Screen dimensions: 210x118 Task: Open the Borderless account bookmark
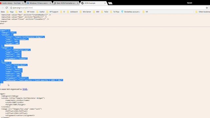pos(131,12)
